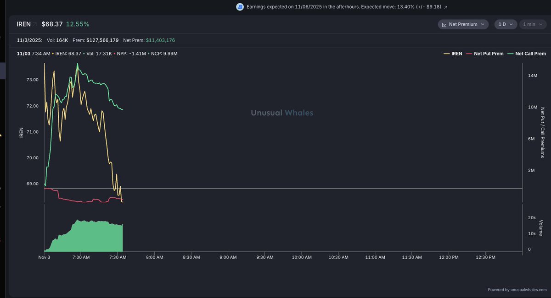Toggle IREN series via legend label

457,54
